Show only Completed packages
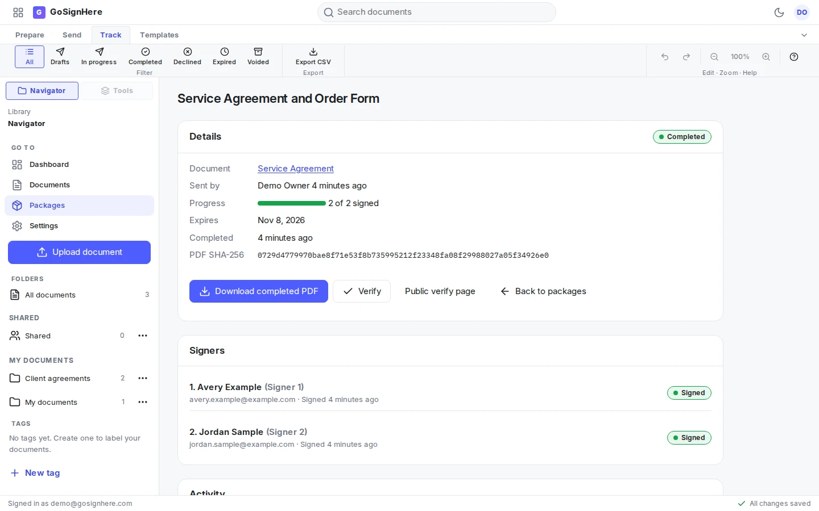Image resolution: width=819 pixels, height=511 pixels. (x=145, y=57)
